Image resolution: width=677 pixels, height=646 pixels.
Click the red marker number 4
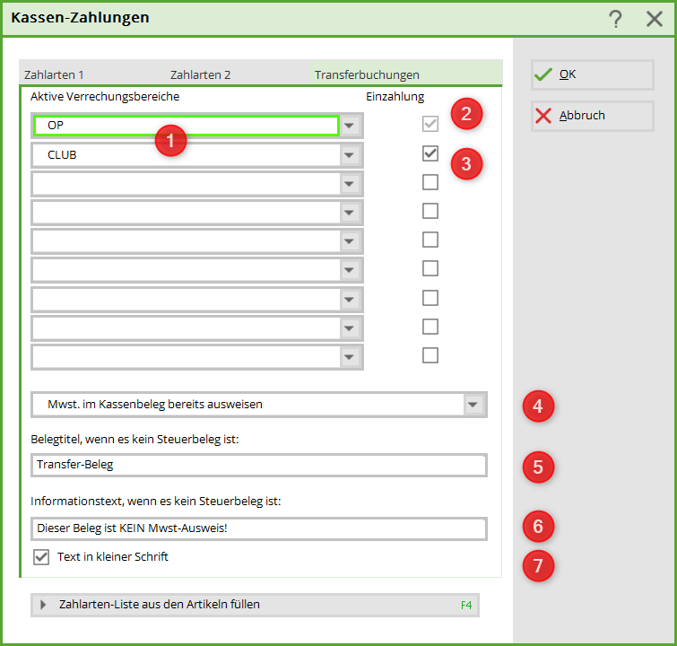click(538, 406)
